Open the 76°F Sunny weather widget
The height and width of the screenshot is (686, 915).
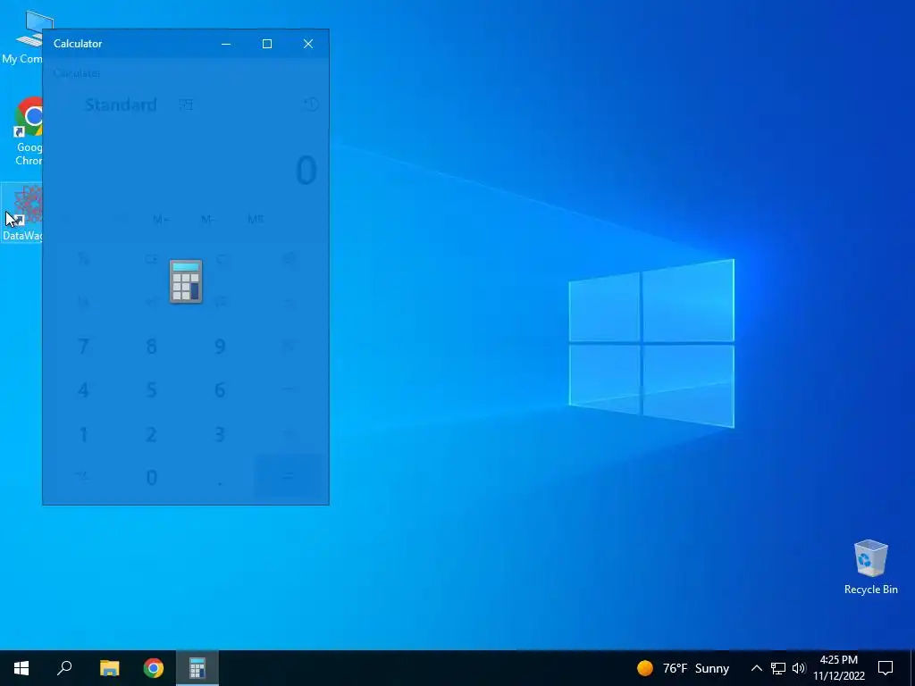(684, 668)
